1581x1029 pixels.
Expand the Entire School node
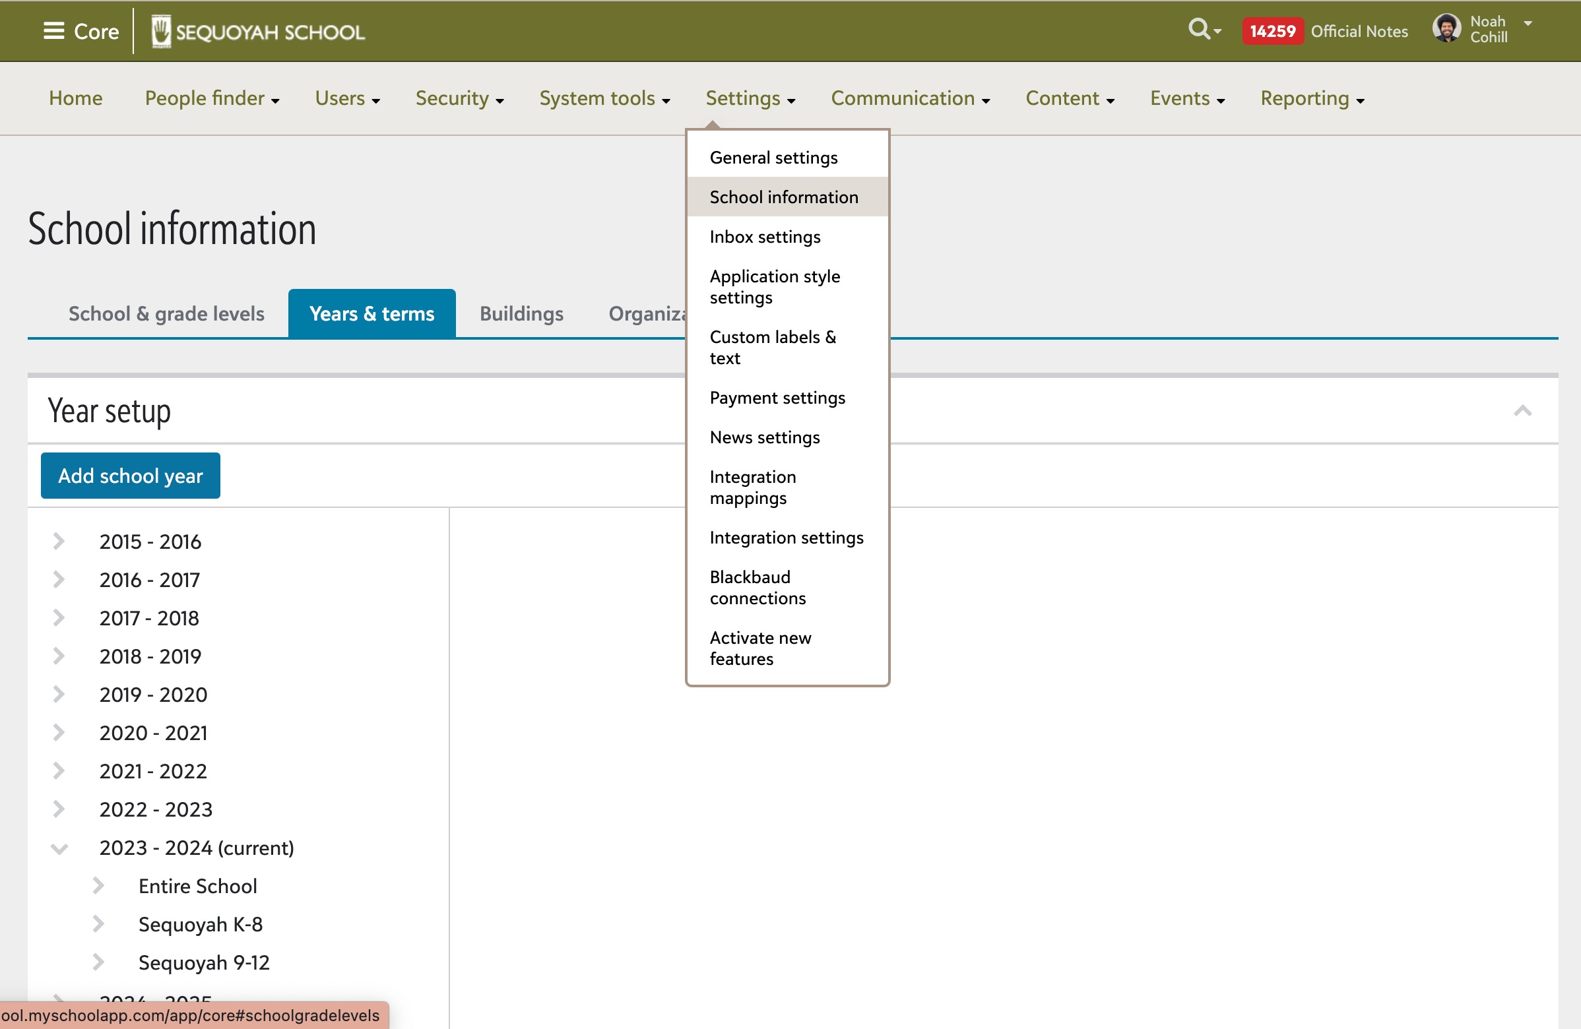click(98, 886)
